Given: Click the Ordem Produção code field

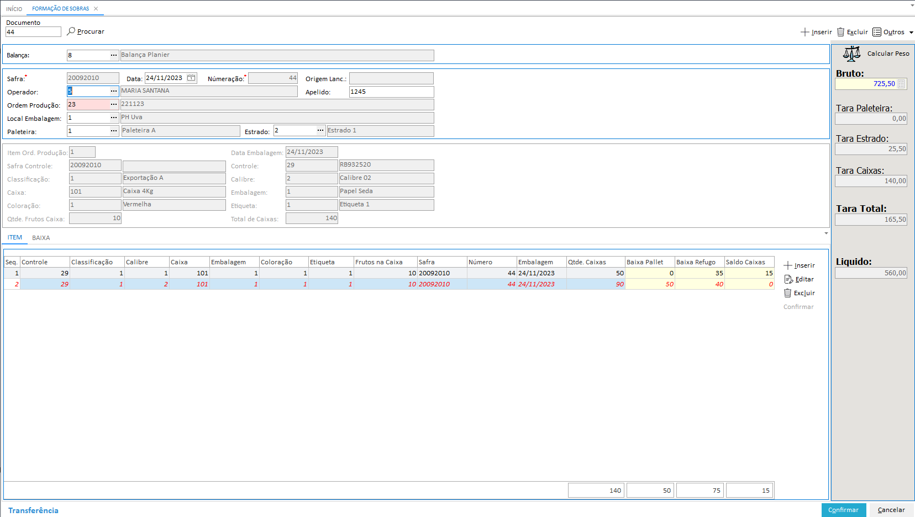Looking at the screenshot, I should click(88, 104).
